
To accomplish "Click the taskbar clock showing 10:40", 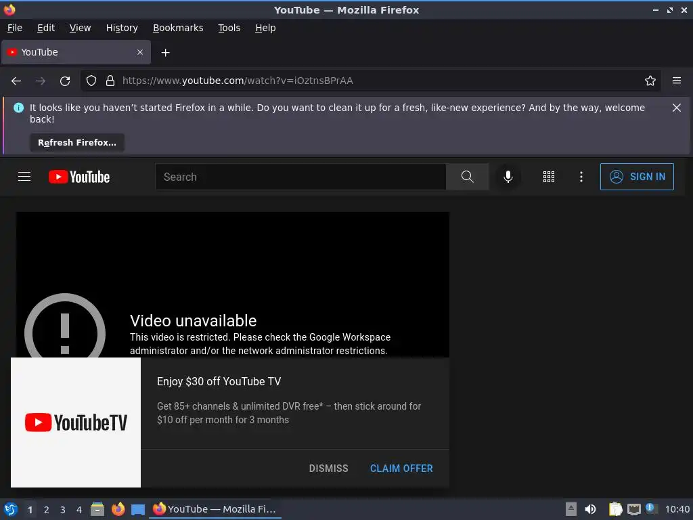I will (677, 509).
